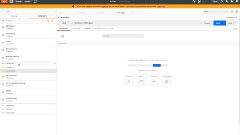Viewport: 240px width, 135px height.
Task: Click the spotify folder icon
Action: pyautogui.click(x=3, y=92)
